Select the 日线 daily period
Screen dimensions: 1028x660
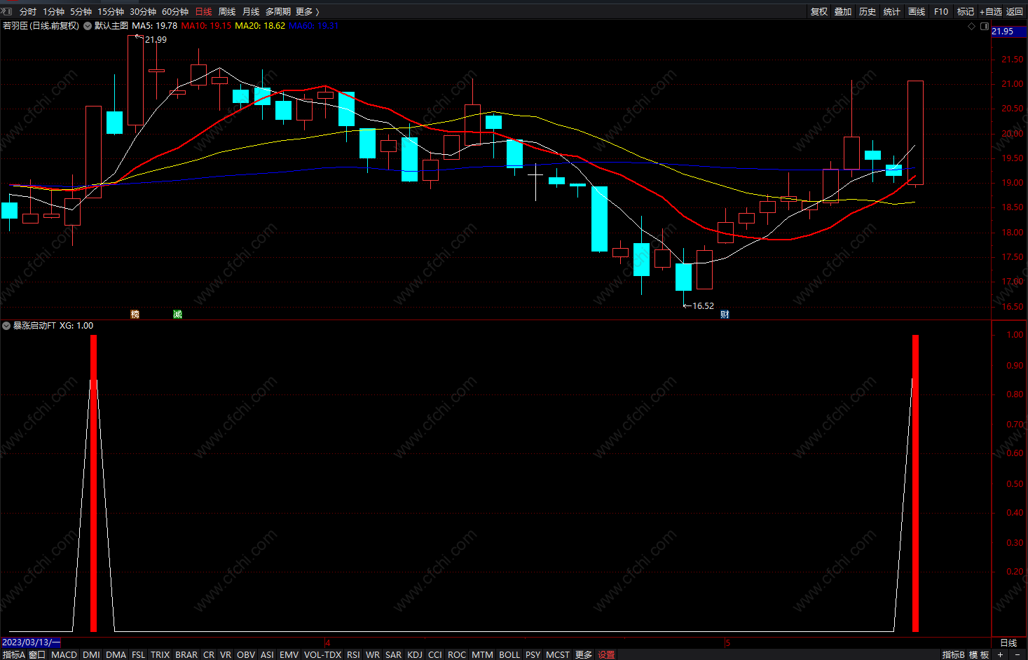pyautogui.click(x=203, y=12)
